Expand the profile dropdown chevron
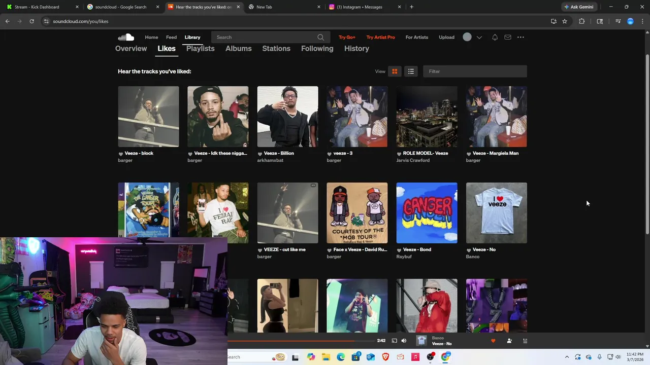650x365 pixels. click(479, 38)
